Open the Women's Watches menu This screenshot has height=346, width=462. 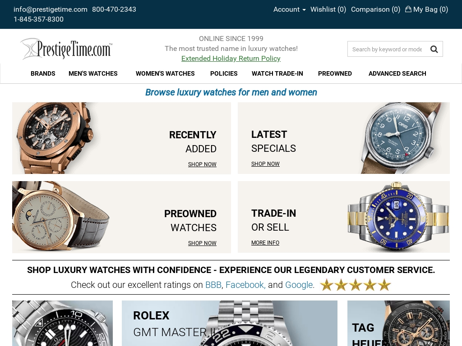click(x=165, y=73)
